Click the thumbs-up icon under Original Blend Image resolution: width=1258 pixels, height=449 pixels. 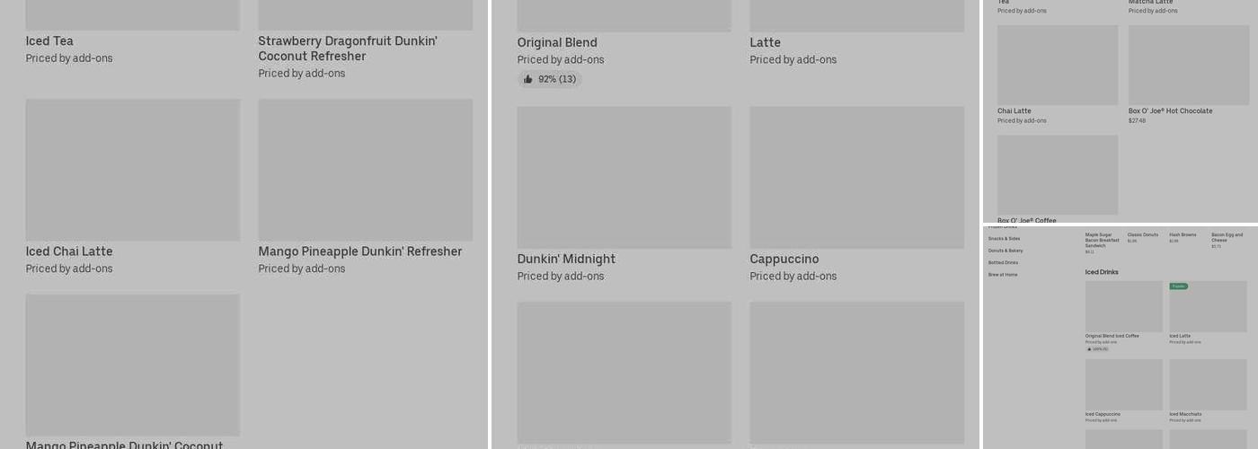(x=528, y=79)
